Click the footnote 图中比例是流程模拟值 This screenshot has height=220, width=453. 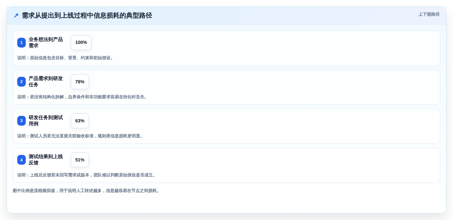[x=87, y=191]
